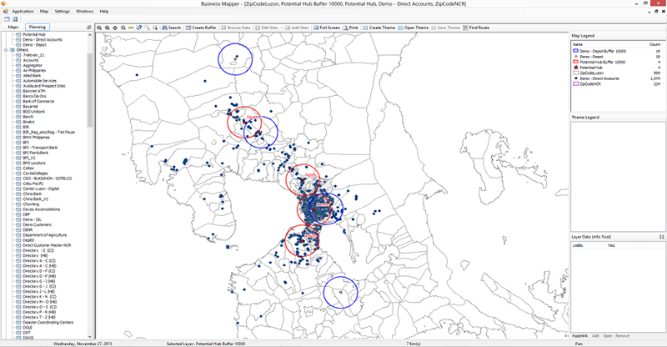Click the second icon under the menu bar
This screenshot has height=347, width=667.
click(15, 19)
